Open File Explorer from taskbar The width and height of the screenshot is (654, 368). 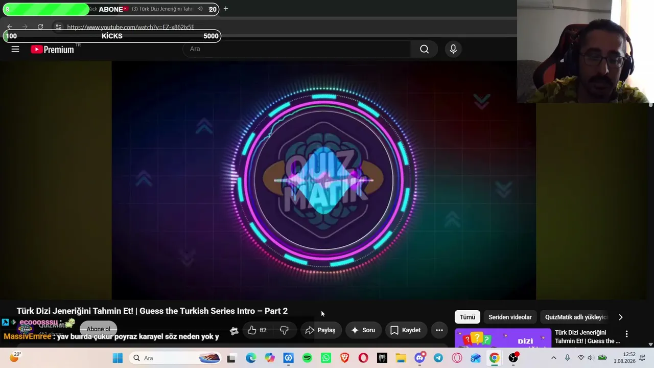coord(401,358)
